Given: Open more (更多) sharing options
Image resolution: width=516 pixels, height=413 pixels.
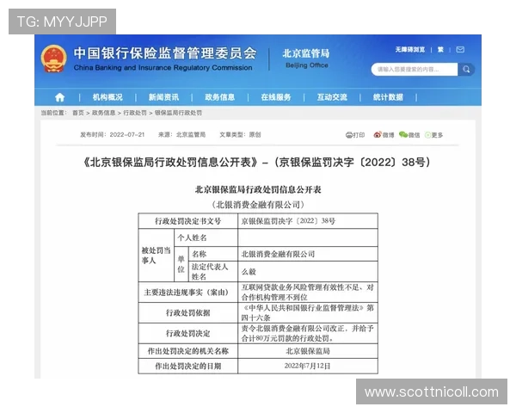Looking at the screenshot, I should click(434, 135).
